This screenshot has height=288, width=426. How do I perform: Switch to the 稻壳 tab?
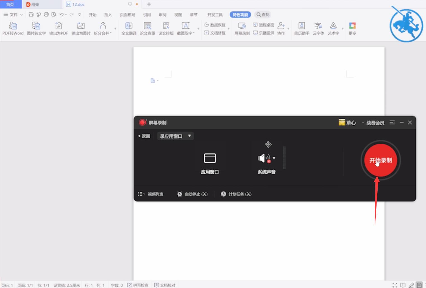pyautogui.click(x=42, y=4)
